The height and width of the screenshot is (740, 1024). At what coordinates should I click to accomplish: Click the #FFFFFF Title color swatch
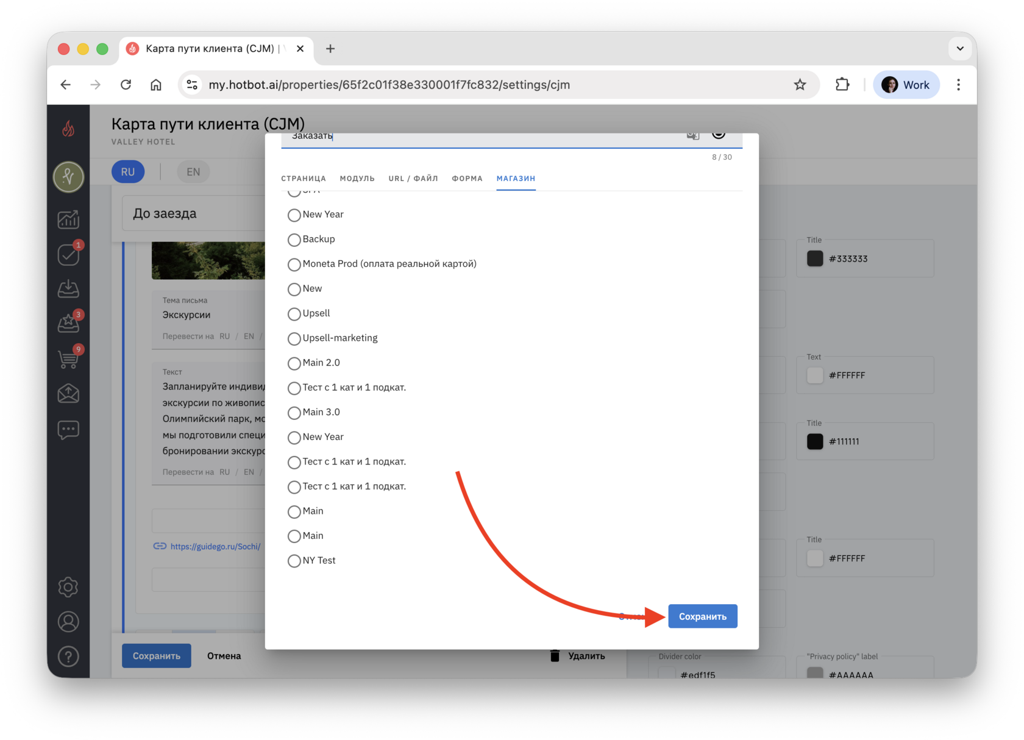(x=815, y=558)
